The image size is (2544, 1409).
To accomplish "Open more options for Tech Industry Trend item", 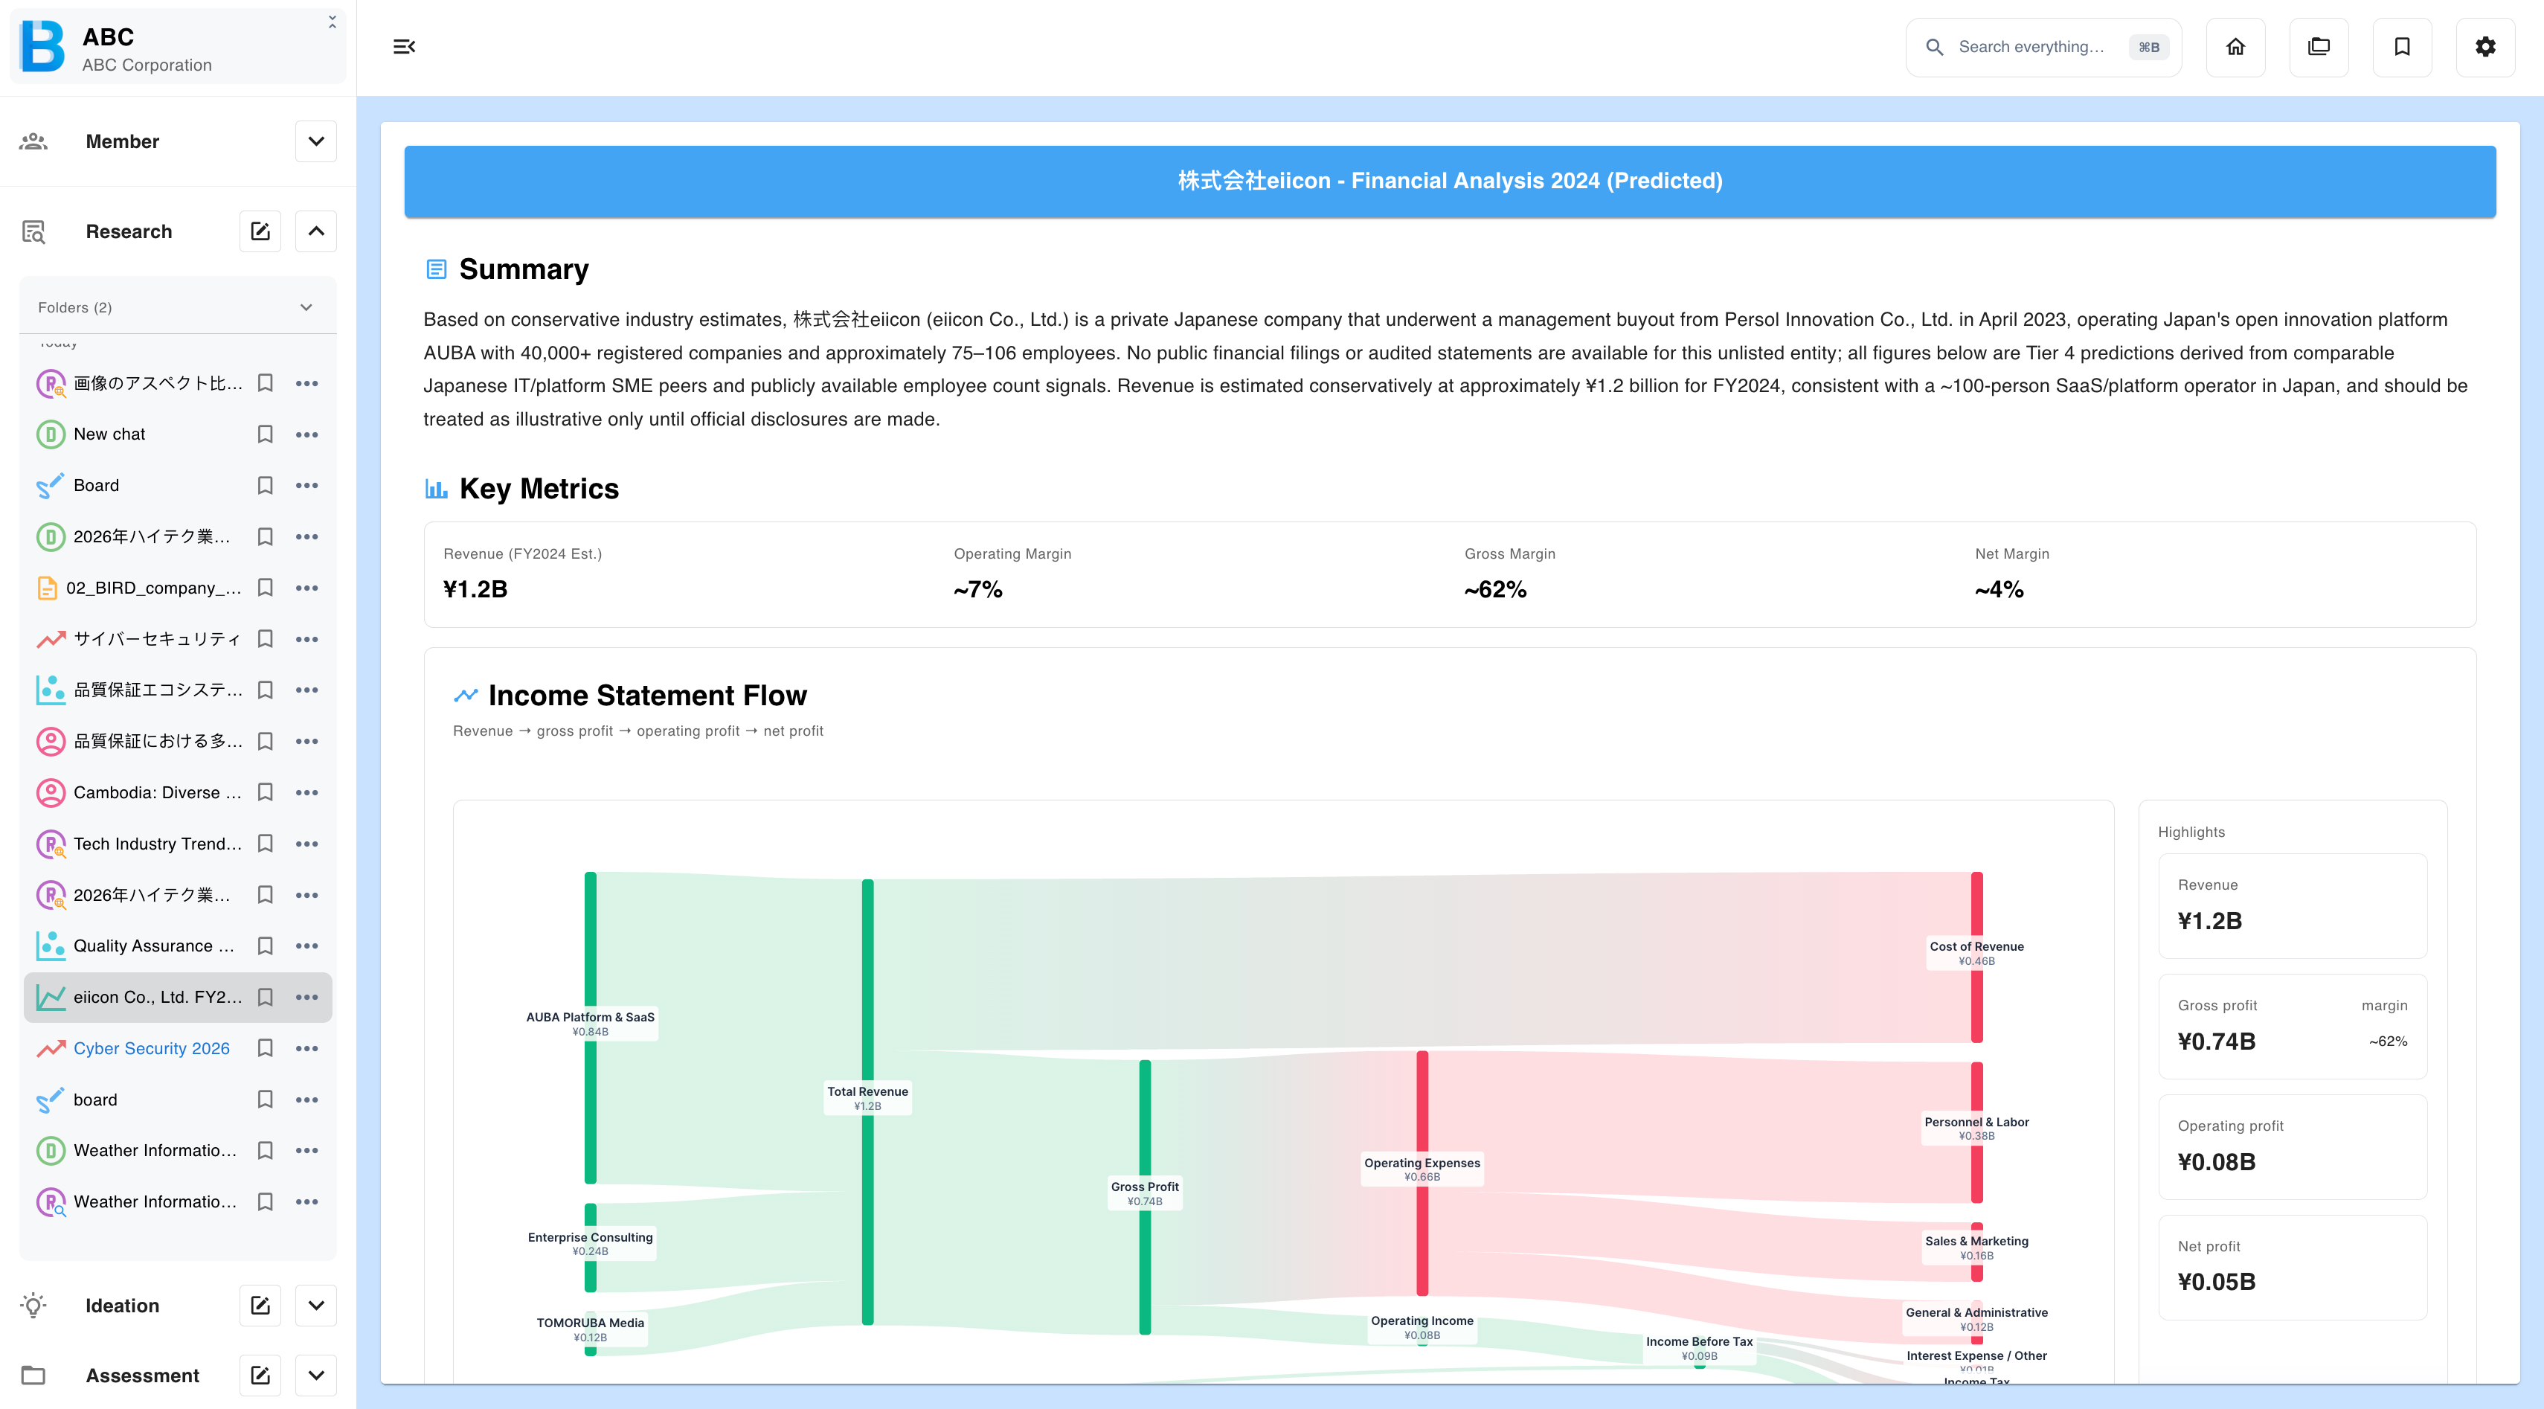I will pyautogui.click(x=307, y=843).
